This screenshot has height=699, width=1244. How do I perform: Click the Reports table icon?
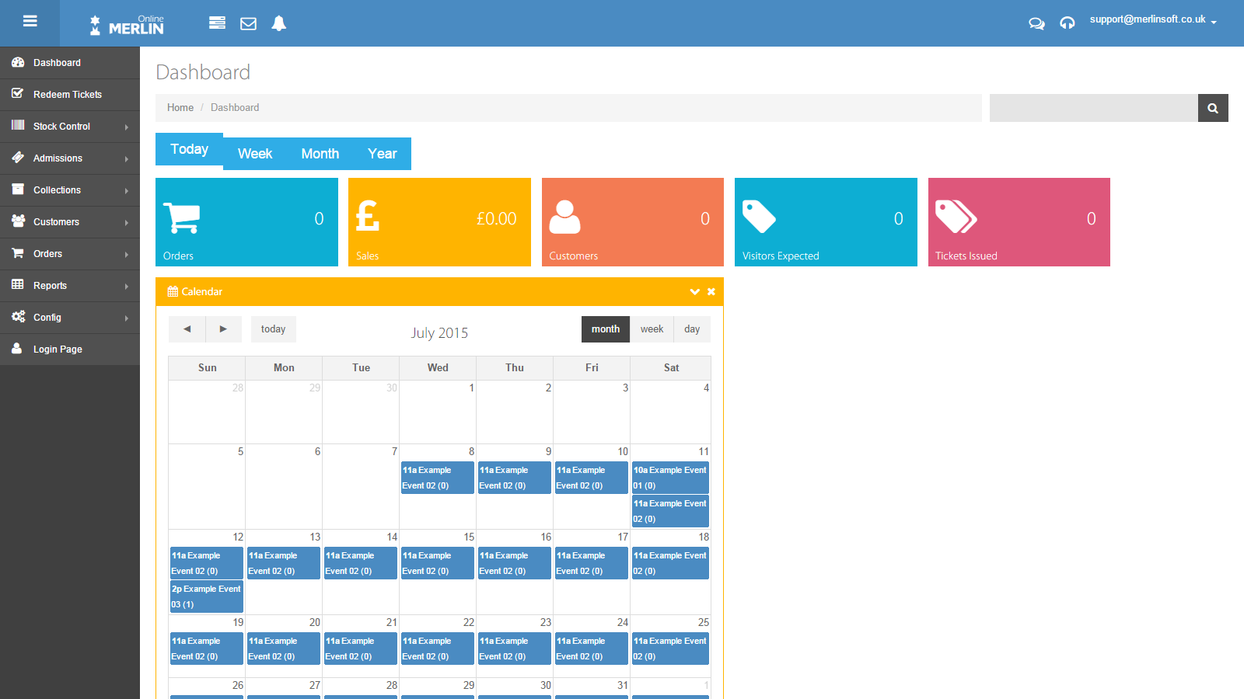[18, 285]
